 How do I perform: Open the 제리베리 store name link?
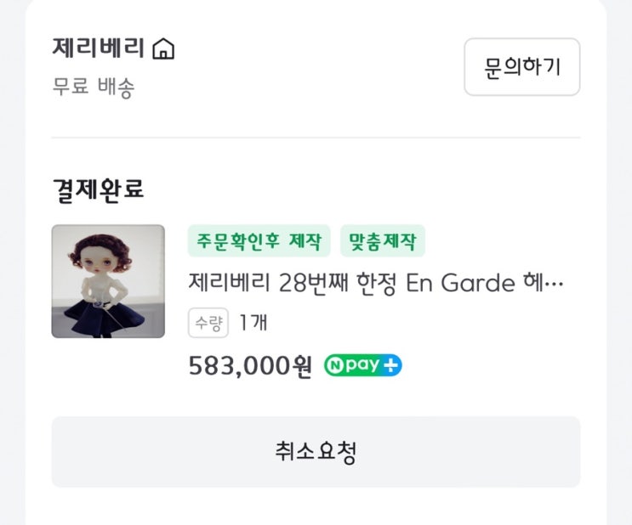coord(98,49)
